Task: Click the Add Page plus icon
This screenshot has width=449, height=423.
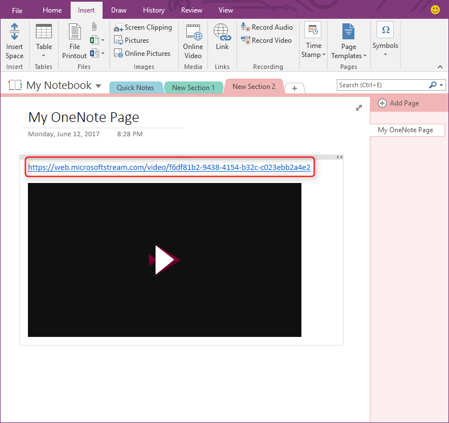Action: (x=382, y=103)
